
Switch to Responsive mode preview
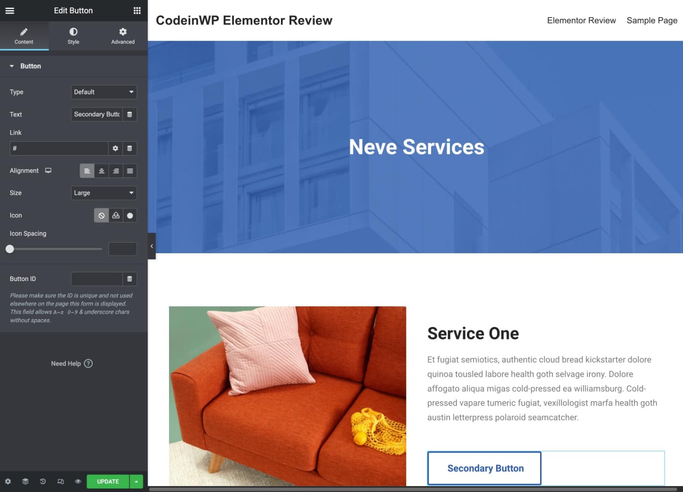pyautogui.click(x=60, y=481)
